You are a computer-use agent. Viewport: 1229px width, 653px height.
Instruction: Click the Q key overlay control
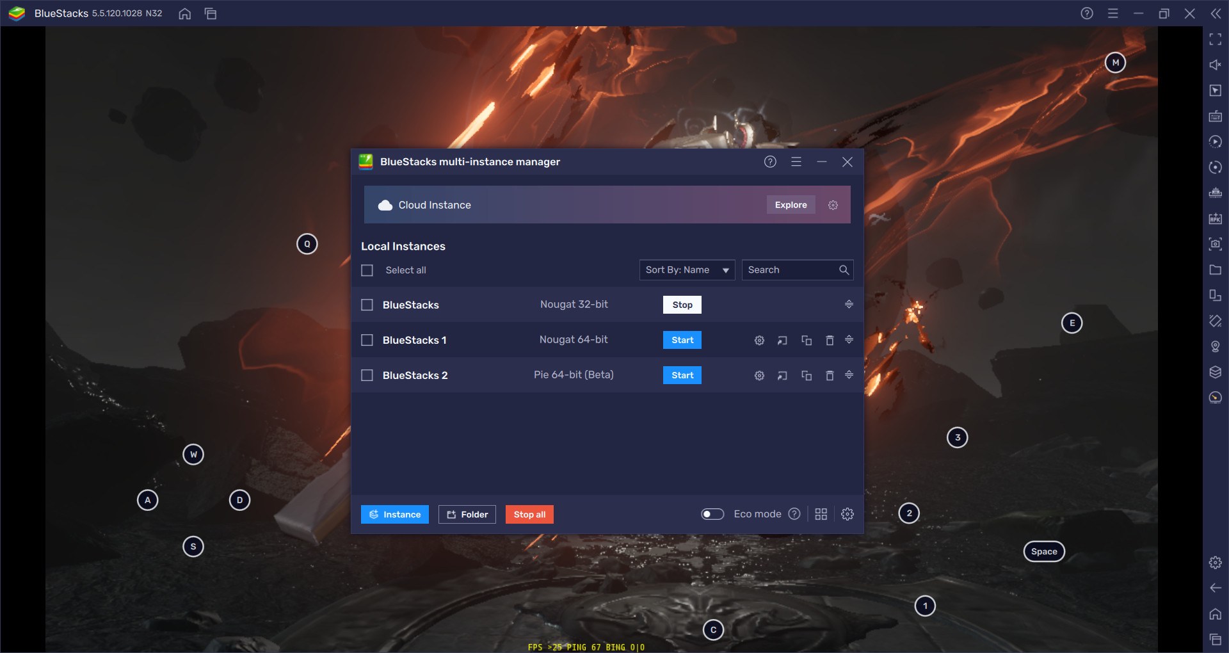point(307,244)
